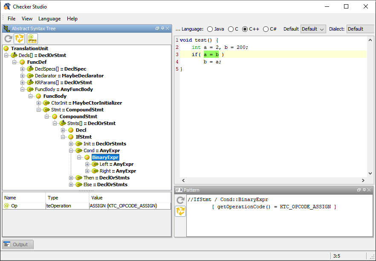The image size is (376, 261).
Task: Open the Language menu
Action: 49,19
